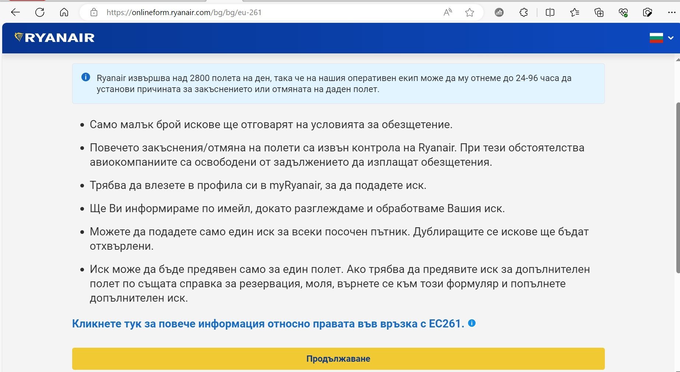The image size is (680, 372).
Task: Add this page to favorites with the star
Action: click(x=470, y=13)
